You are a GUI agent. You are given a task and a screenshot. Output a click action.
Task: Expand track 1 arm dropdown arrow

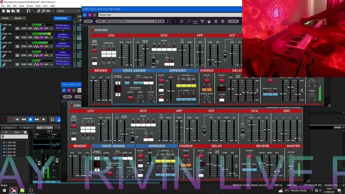(51, 29)
